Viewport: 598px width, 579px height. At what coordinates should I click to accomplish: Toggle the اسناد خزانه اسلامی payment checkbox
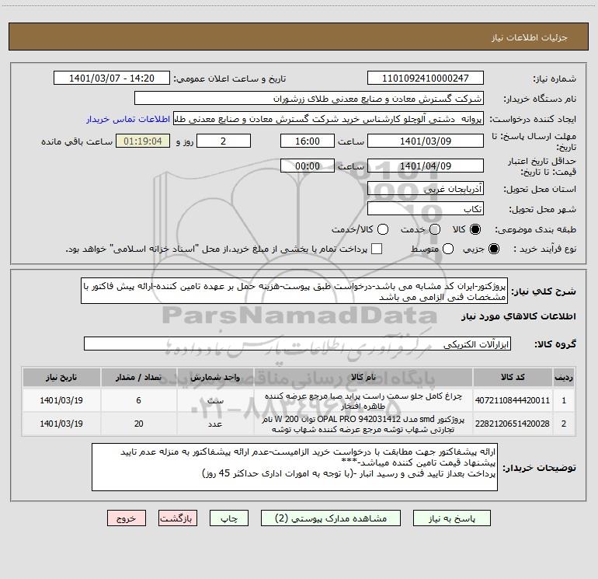coord(377,249)
